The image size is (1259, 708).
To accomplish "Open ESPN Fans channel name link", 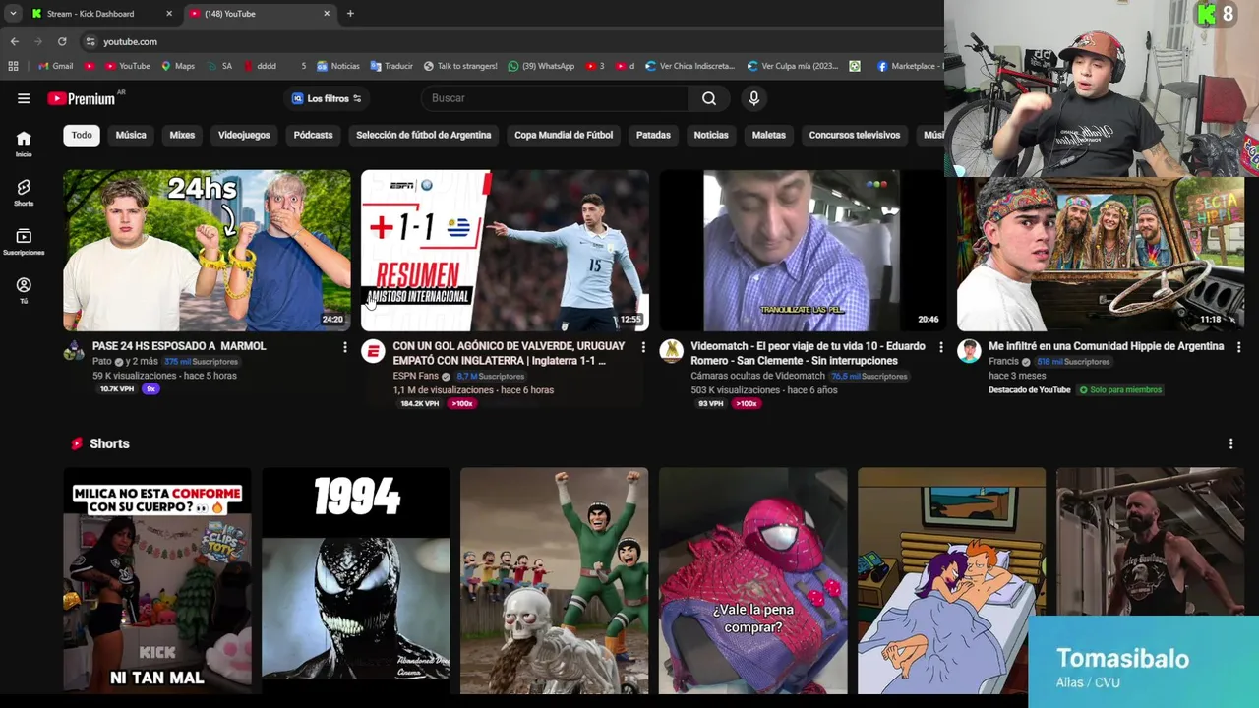I will pyautogui.click(x=415, y=376).
